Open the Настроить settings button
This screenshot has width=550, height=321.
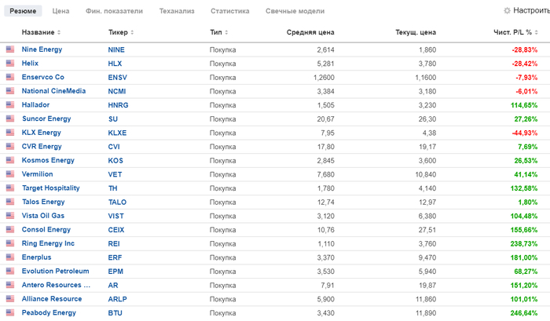tap(526, 11)
